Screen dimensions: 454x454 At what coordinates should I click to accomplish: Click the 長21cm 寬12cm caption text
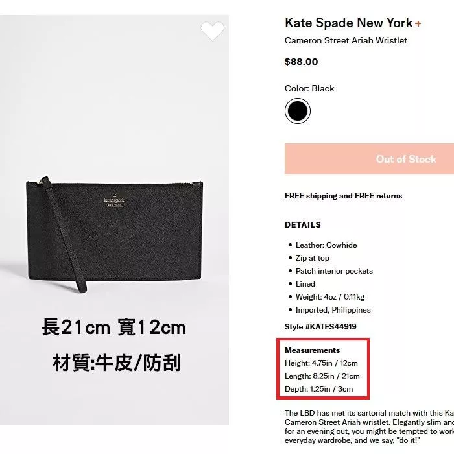[x=113, y=328]
